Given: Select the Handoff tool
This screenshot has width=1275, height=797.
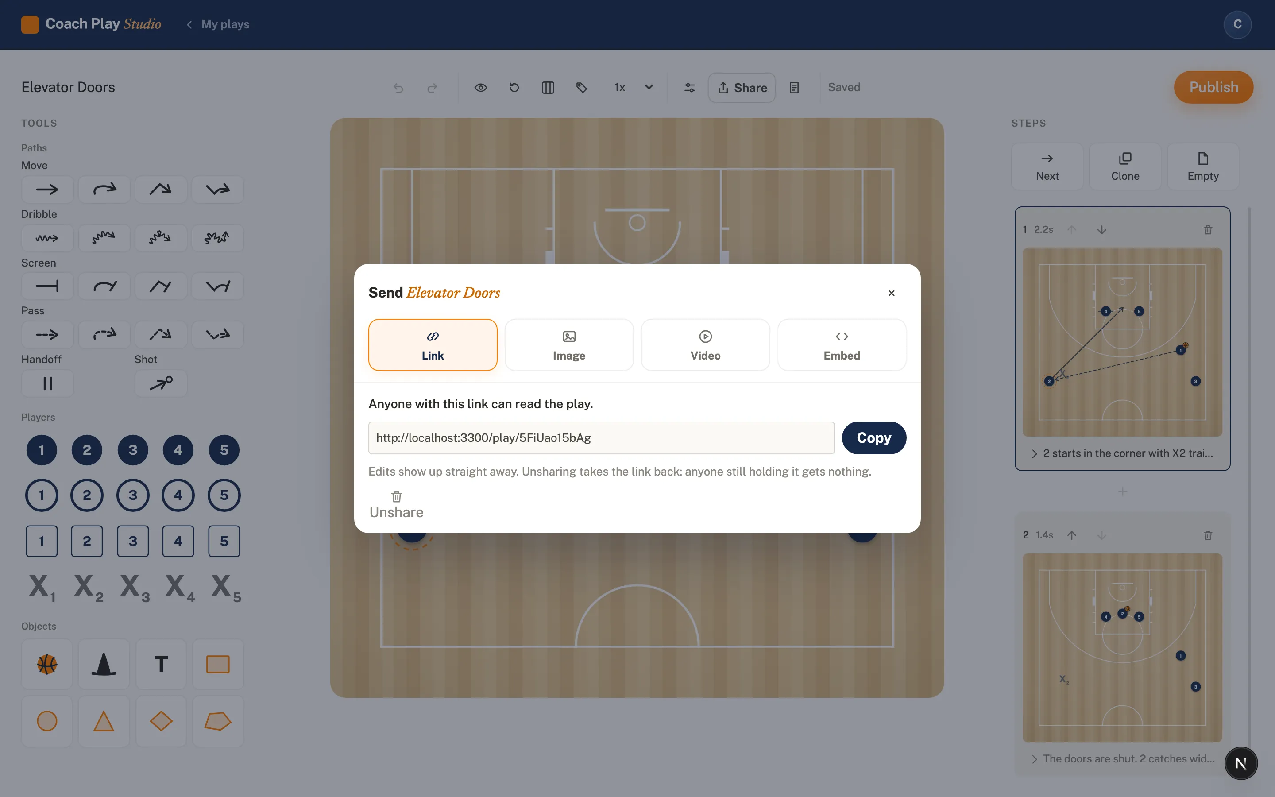Looking at the screenshot, I should coord(47,383).
